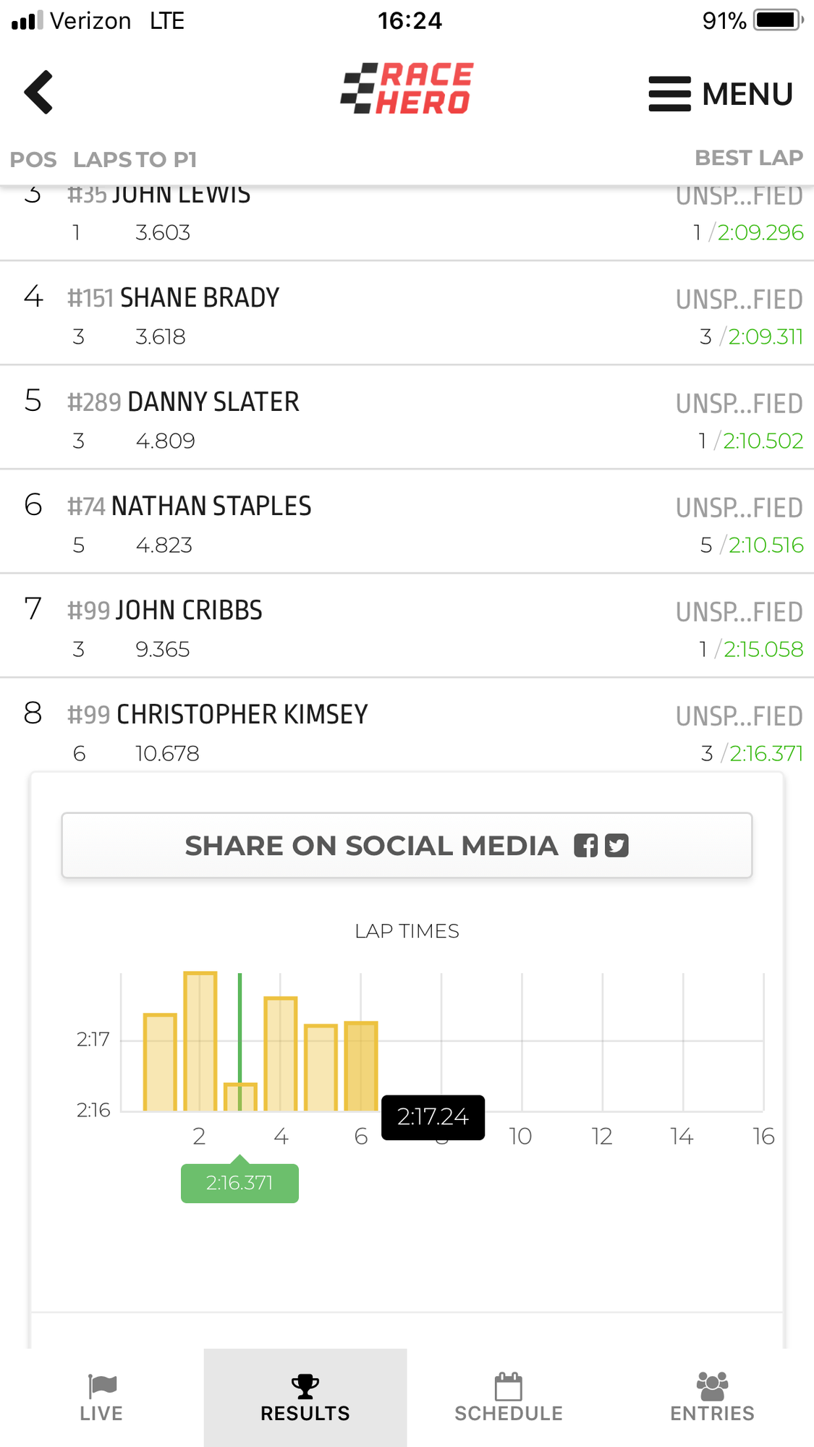Screen dimensions: 814x1447
Task: Tap the highlighted lap 6 bar
Action: (x=361, y=1066)
